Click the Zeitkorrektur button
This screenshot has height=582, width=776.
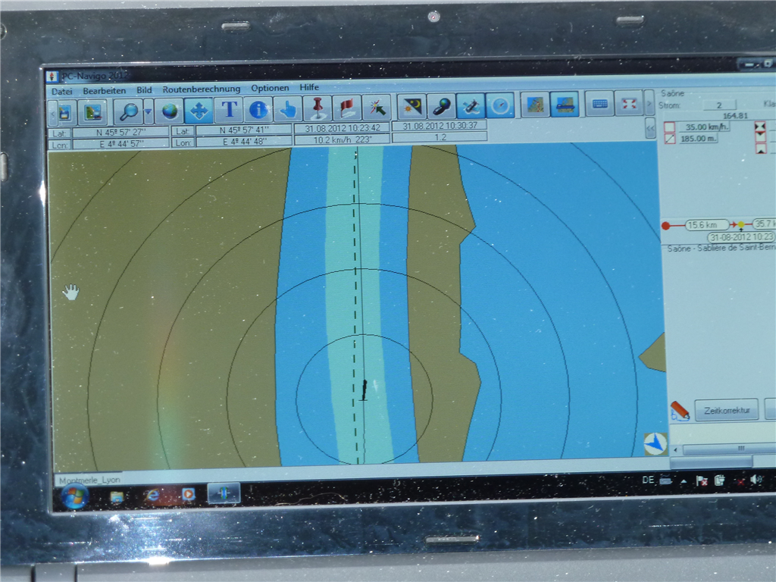point(726,411)
